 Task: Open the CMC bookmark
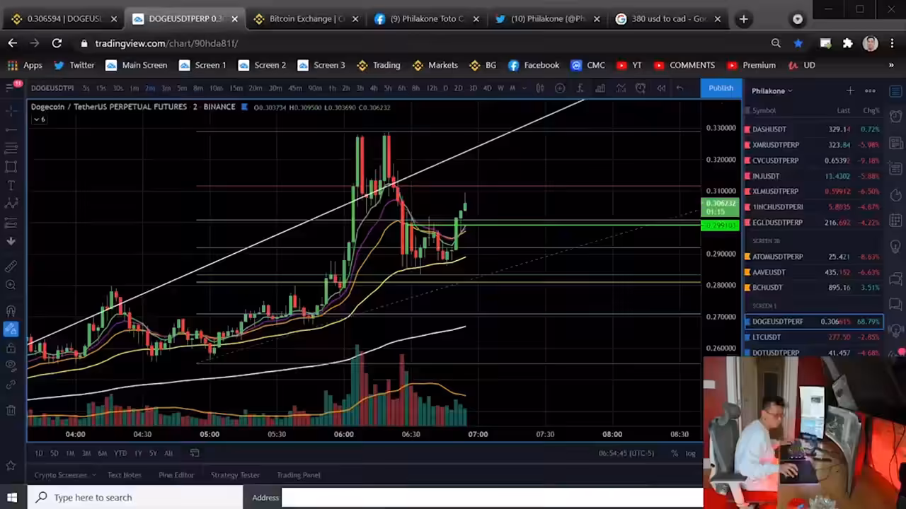(587, 65)
